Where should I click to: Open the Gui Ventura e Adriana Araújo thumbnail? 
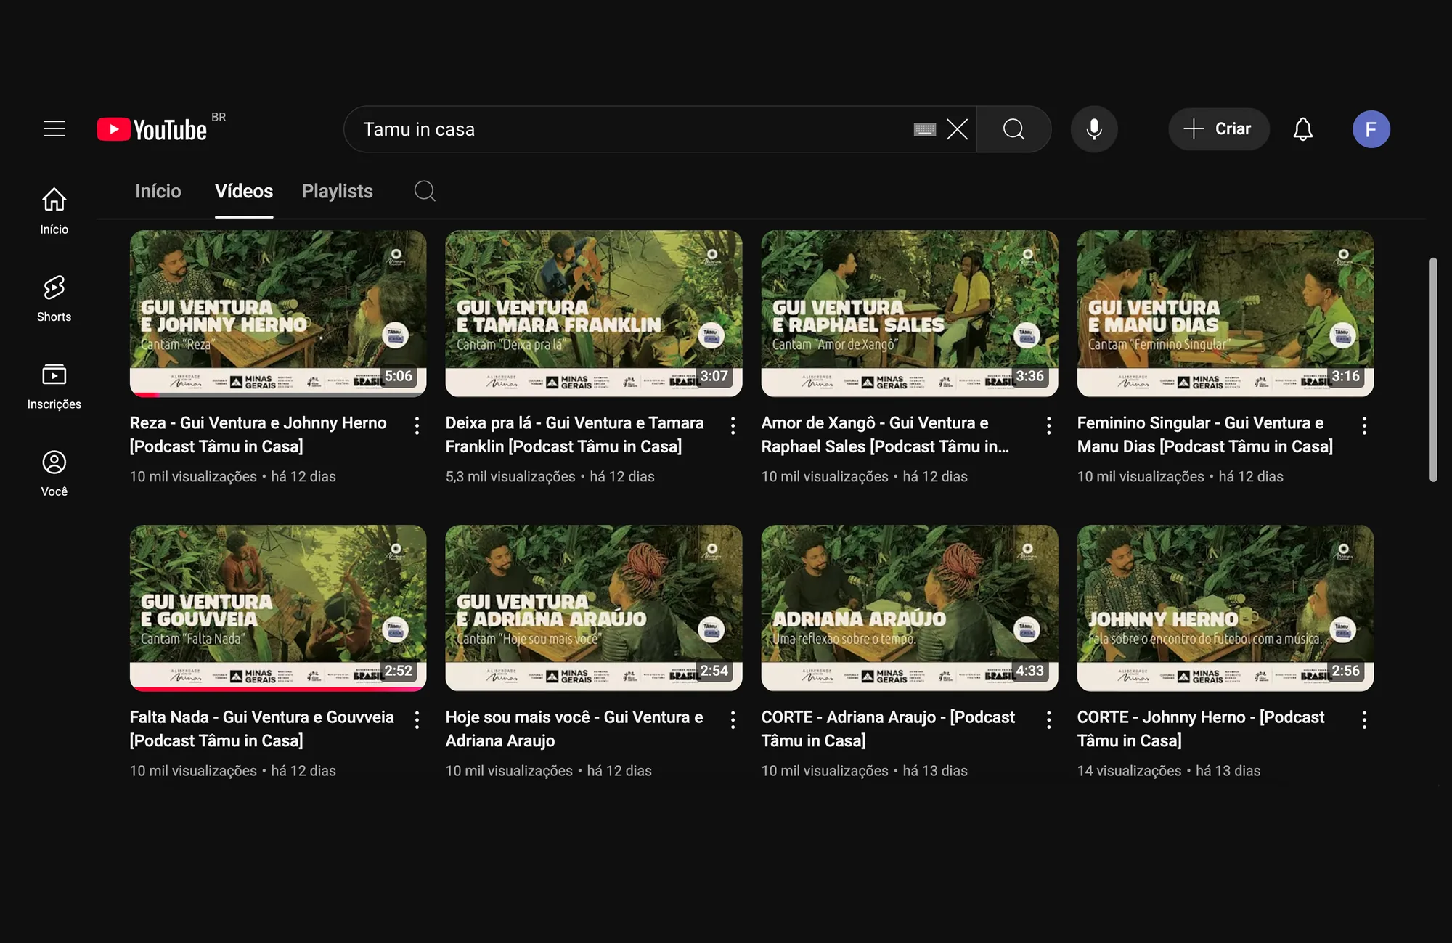[593, 608]
